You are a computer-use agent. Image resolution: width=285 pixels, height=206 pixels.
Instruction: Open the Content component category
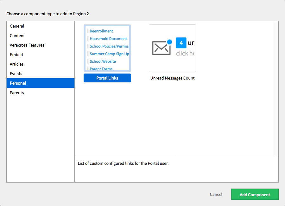pos(17,35)
